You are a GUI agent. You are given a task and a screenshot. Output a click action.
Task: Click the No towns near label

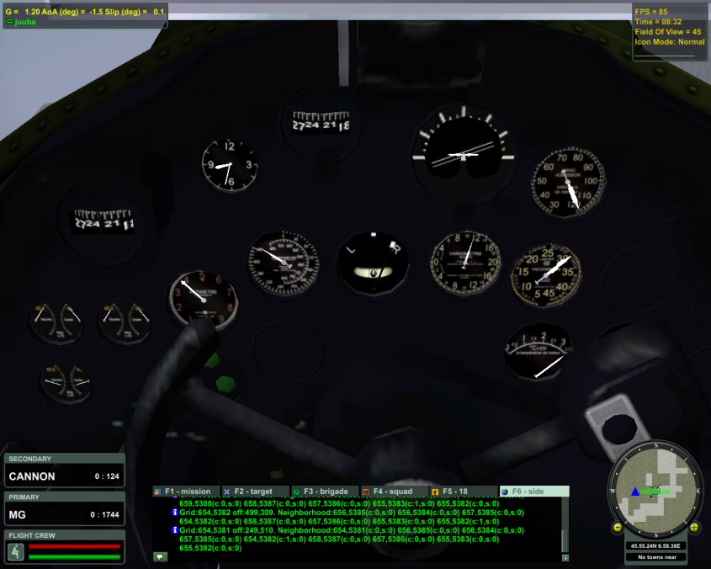[656, 556]
